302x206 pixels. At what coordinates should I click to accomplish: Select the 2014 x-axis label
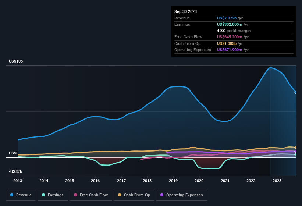click(44, 181)
